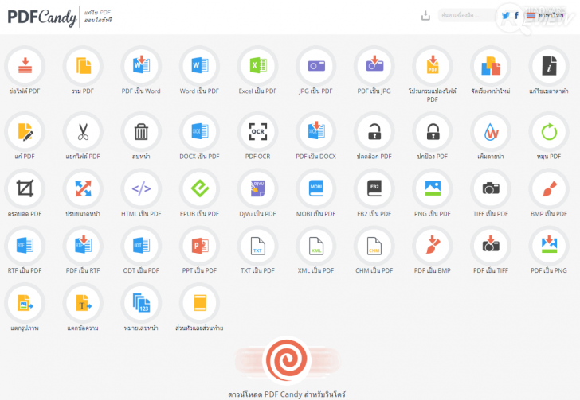Choose the PDF to DOCX icon
580x400 pixels.
pos(316,131)
